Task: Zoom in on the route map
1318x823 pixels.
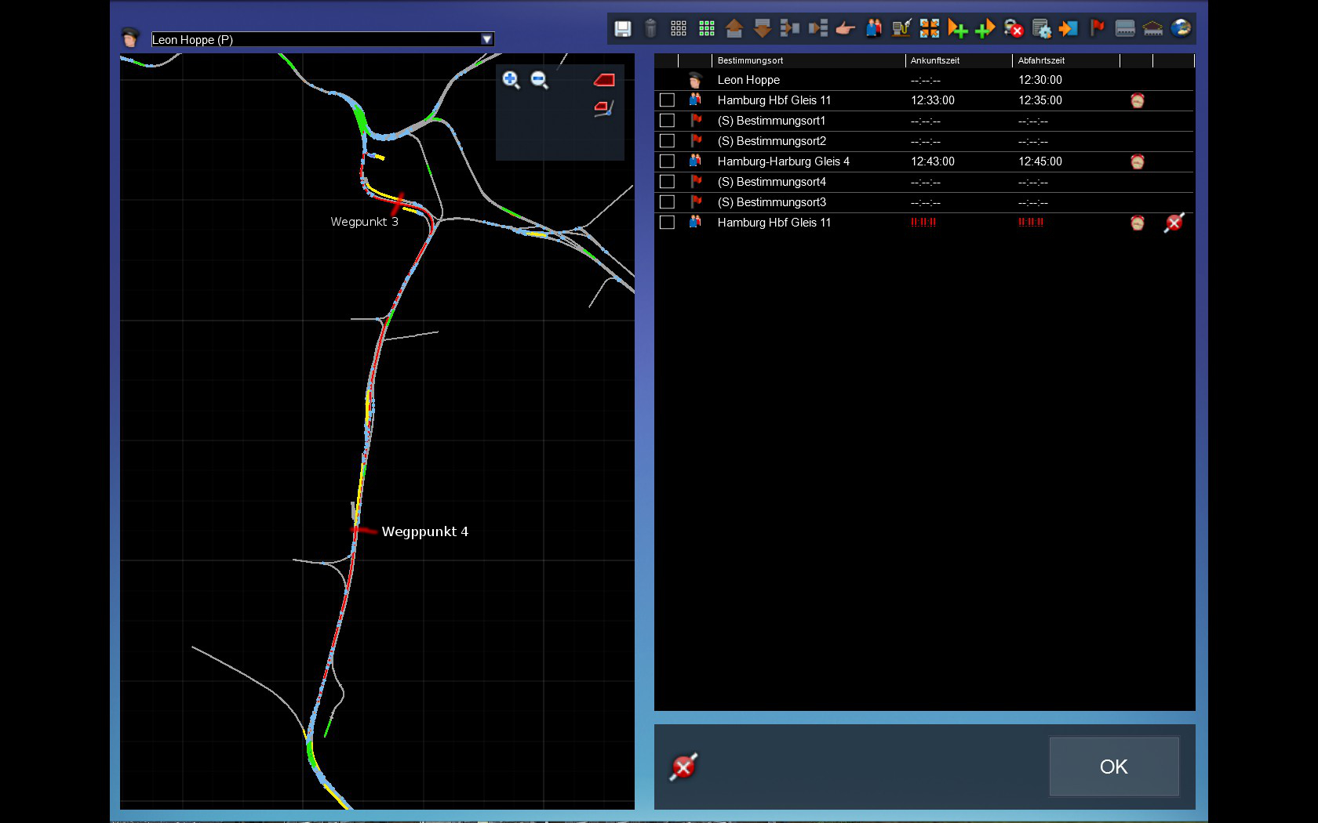Action: [511, 80]
